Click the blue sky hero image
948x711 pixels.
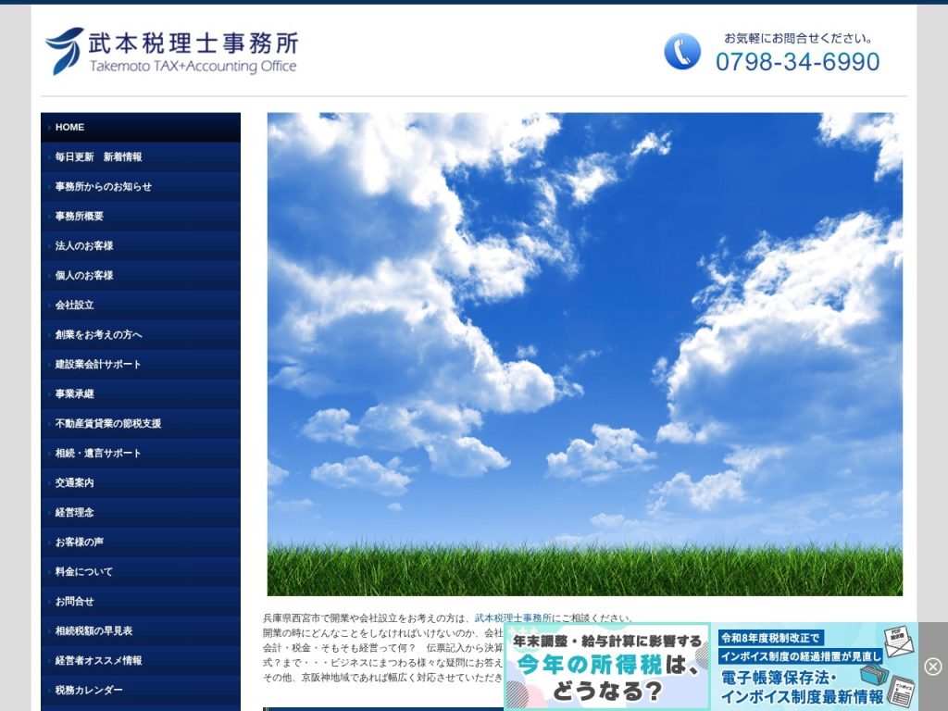click(585, 354)
